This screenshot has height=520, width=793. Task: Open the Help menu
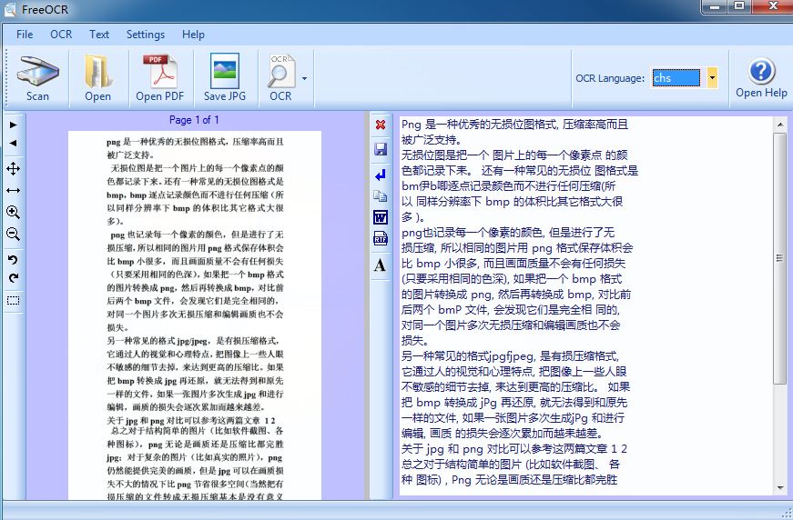click(x=193, y=35)
